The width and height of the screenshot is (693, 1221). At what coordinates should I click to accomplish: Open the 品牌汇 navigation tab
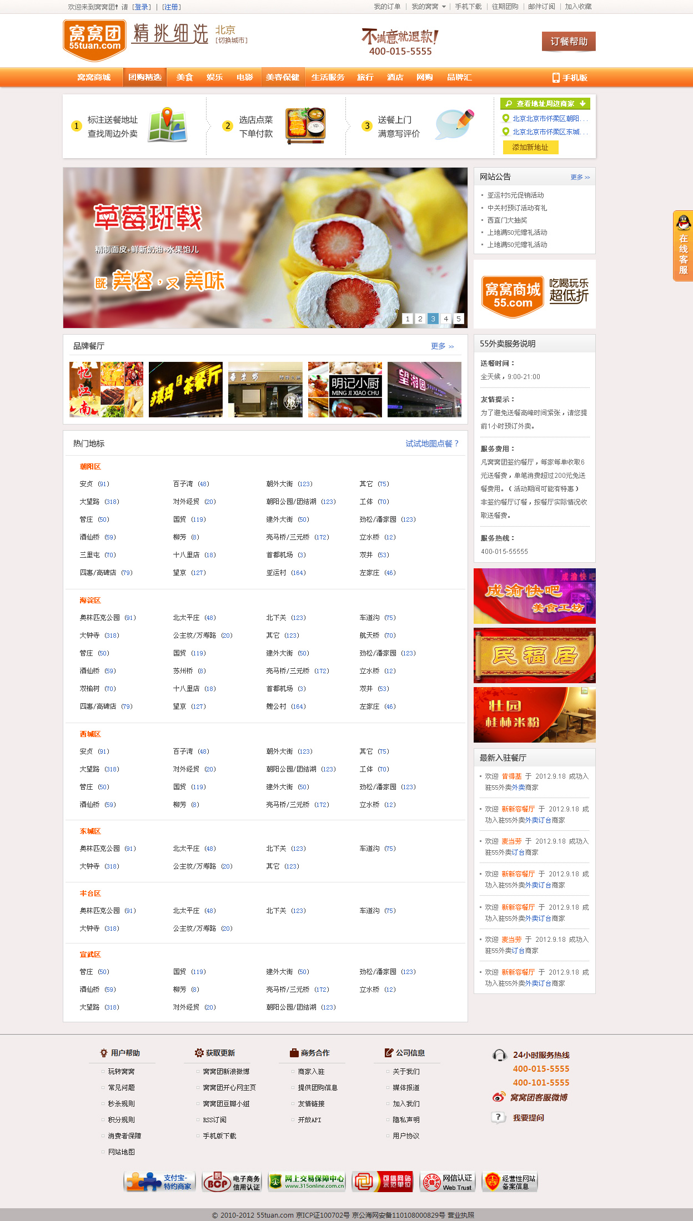coord(459,78)
